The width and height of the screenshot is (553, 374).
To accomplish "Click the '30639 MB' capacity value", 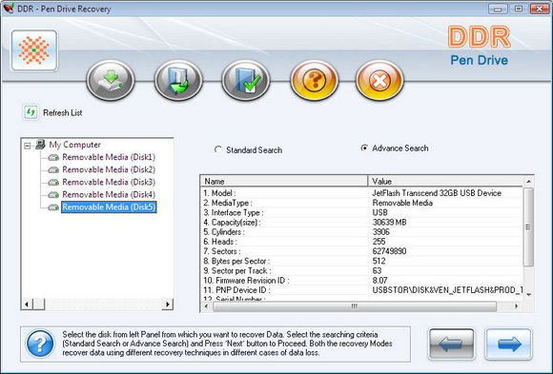I will pos(389,223).
